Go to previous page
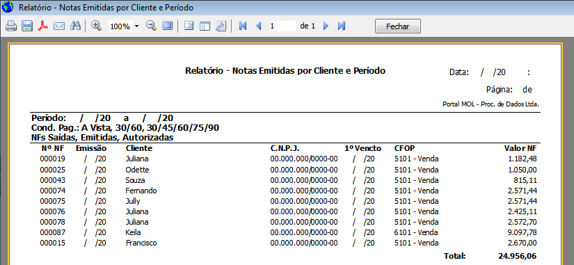 click(259, 26)
